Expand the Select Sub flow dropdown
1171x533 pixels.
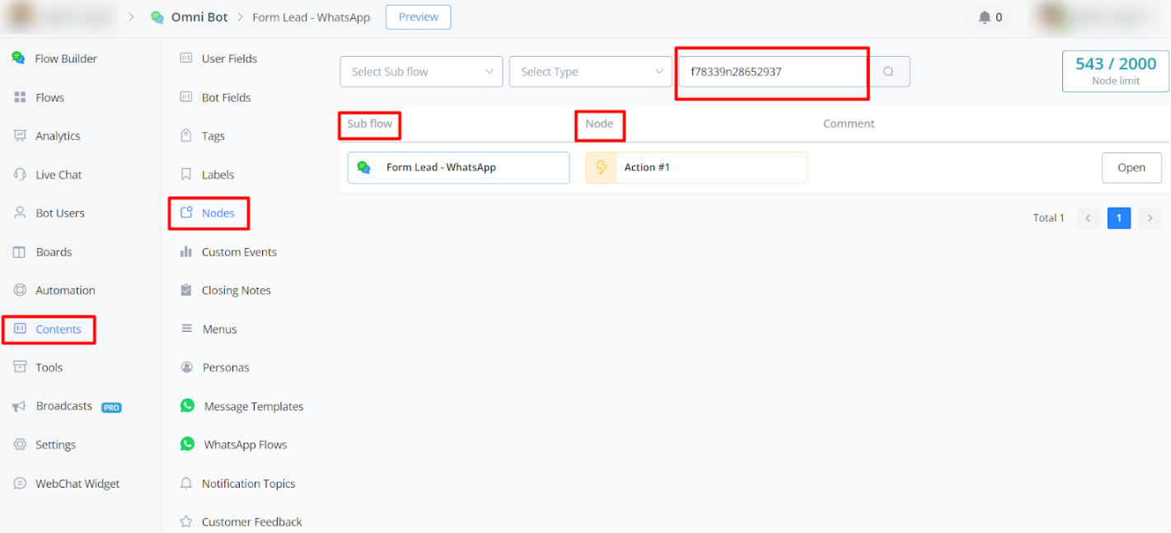click(x=421, y=72)
